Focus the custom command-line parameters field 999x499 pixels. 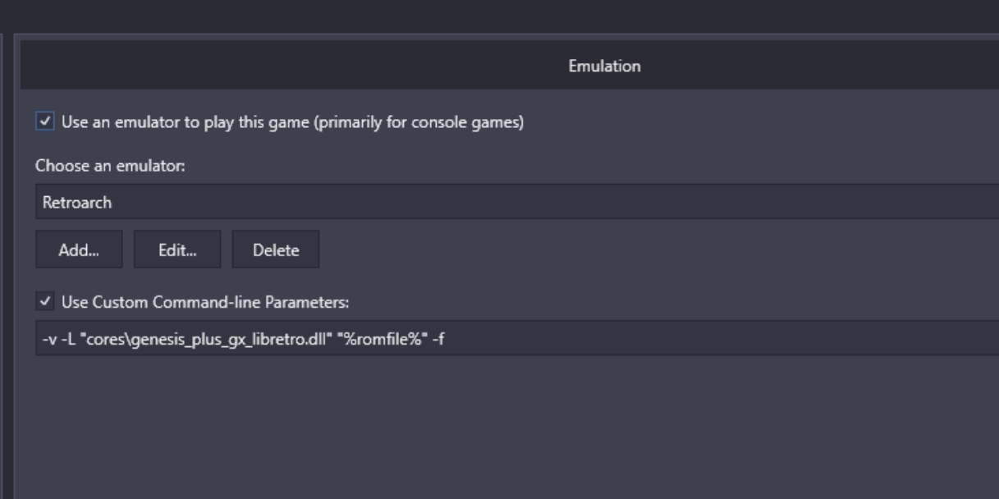click(517, 337)
